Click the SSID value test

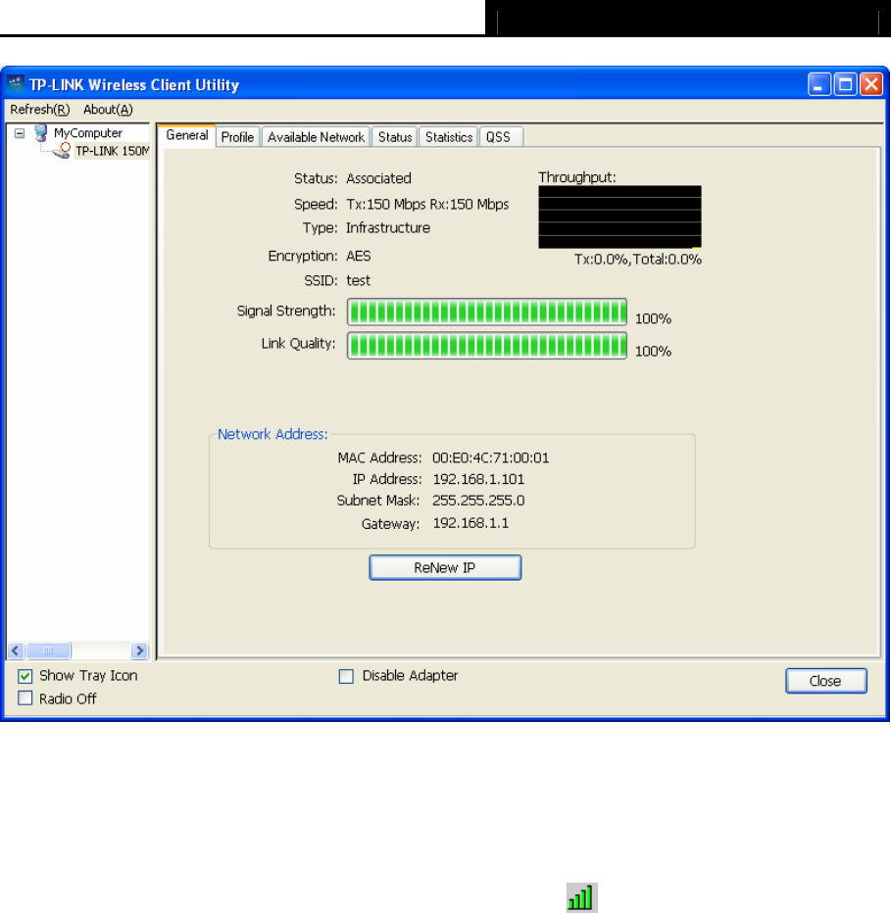point(359,280)
